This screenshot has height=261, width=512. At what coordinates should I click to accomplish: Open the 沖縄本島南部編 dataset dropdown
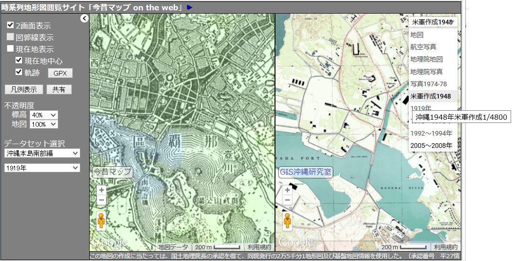click(42, 153)
